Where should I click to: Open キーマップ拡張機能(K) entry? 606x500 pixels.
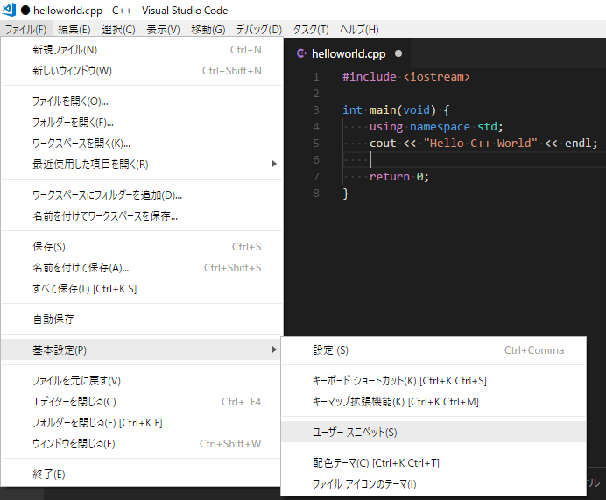coord(433,402)
